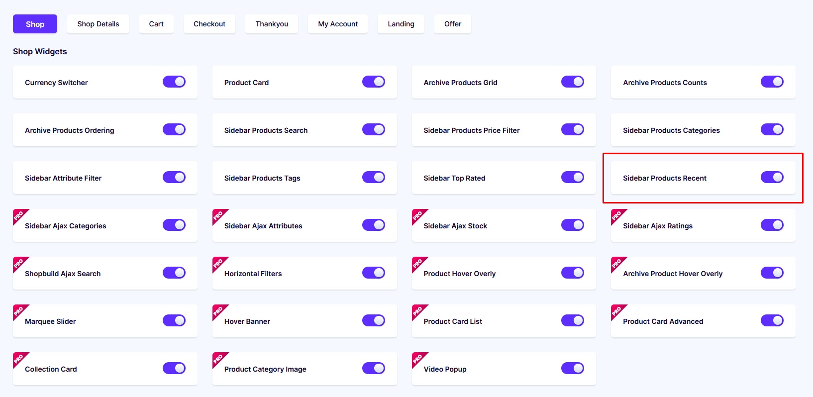Go to My Account tab
The width and height of the screenshot is (813, 397).
[338, 24]
